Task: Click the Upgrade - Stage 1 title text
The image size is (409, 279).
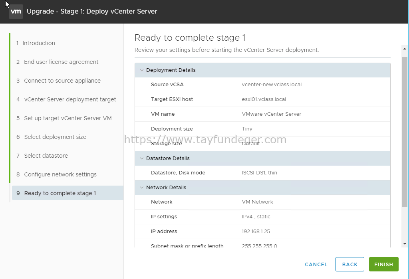Action: (x=92, y=12)
